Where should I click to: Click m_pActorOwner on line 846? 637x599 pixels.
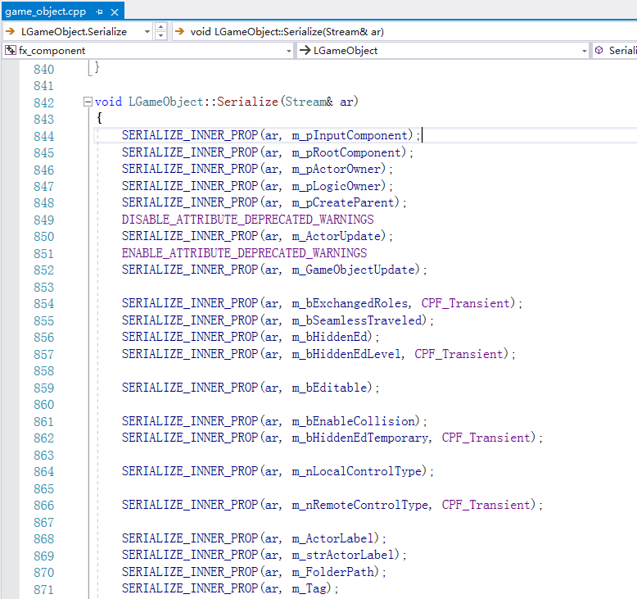tap(336, 169)
